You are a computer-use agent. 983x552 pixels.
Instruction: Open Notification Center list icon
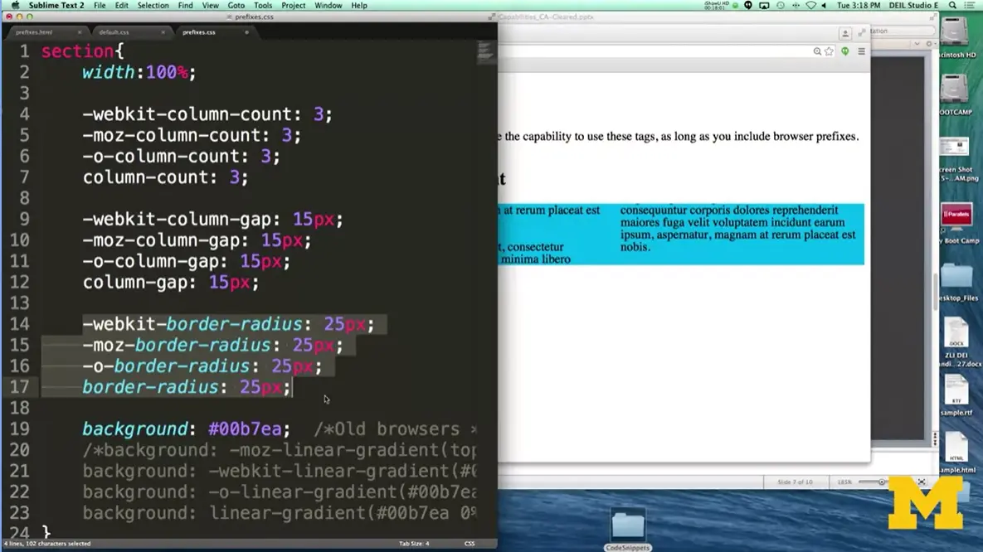tap(972, 6)
